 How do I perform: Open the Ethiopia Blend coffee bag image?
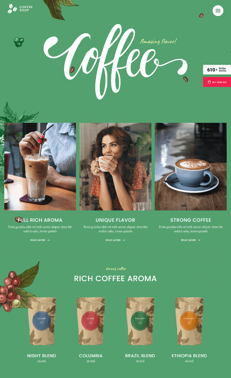pos(189,321)
